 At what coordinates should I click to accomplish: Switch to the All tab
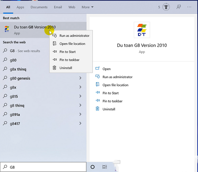pos(8,7)
